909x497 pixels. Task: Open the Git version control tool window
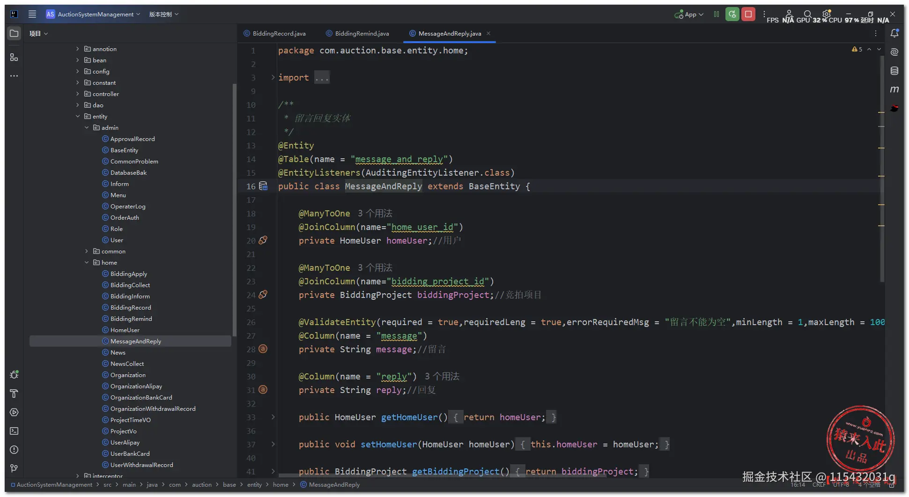point(14,468)
